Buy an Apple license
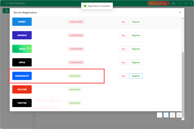 point(123,62)
